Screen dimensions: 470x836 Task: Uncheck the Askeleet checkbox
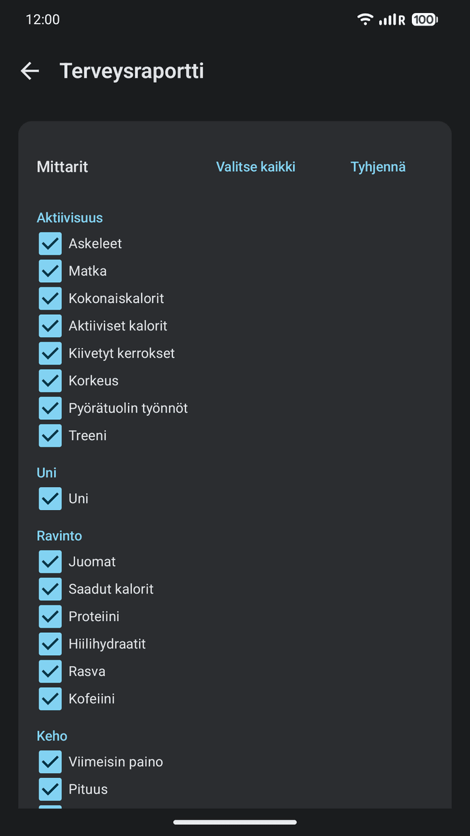tap(50, 244)
